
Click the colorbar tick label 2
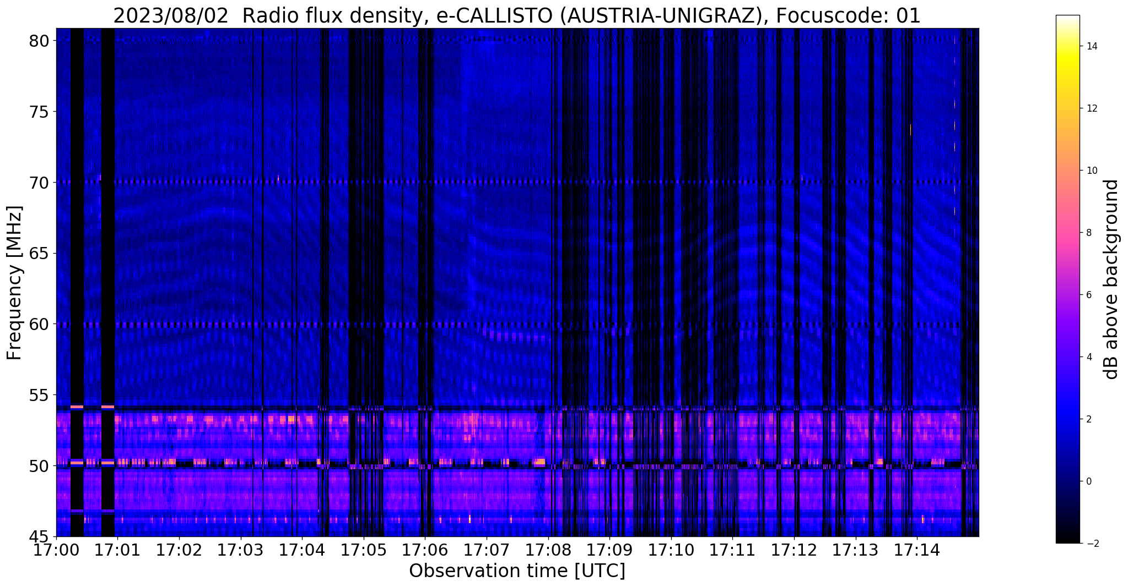1088,419
